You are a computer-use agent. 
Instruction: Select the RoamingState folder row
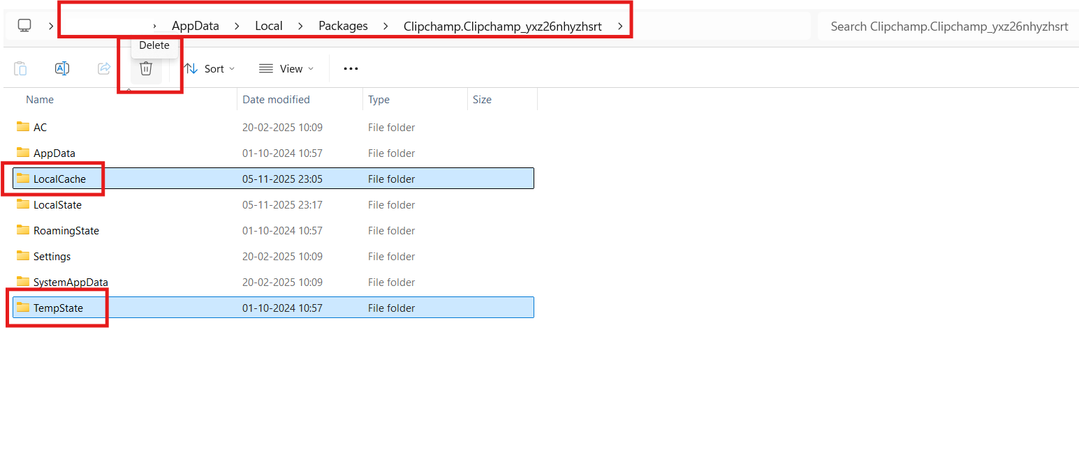click(66, 230)
